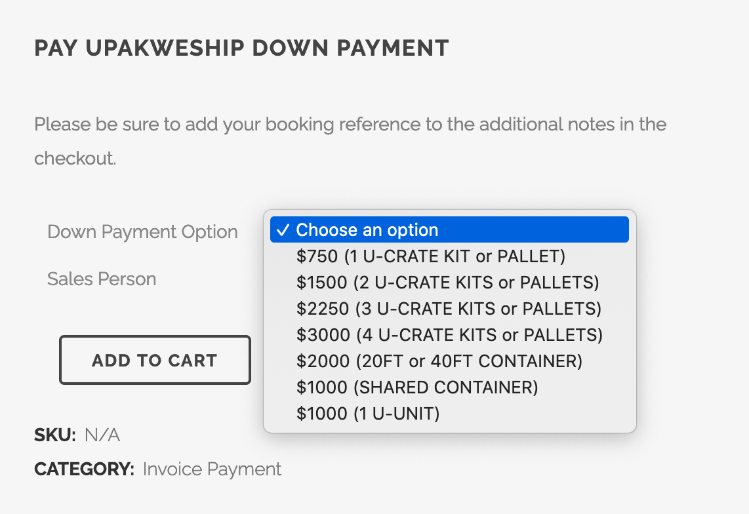Click the word "checkout." in the description
Viewport: 749px width, 514px height.
coord(75,159)
